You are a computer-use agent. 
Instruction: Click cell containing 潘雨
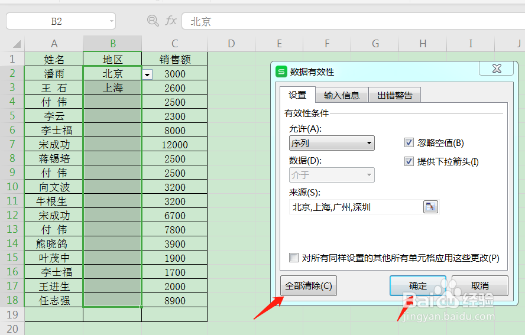(54, 73)
